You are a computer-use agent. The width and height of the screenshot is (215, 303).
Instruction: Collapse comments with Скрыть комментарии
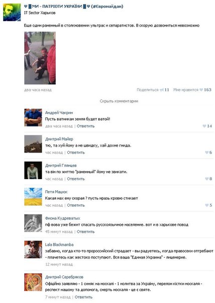(119, 101)
